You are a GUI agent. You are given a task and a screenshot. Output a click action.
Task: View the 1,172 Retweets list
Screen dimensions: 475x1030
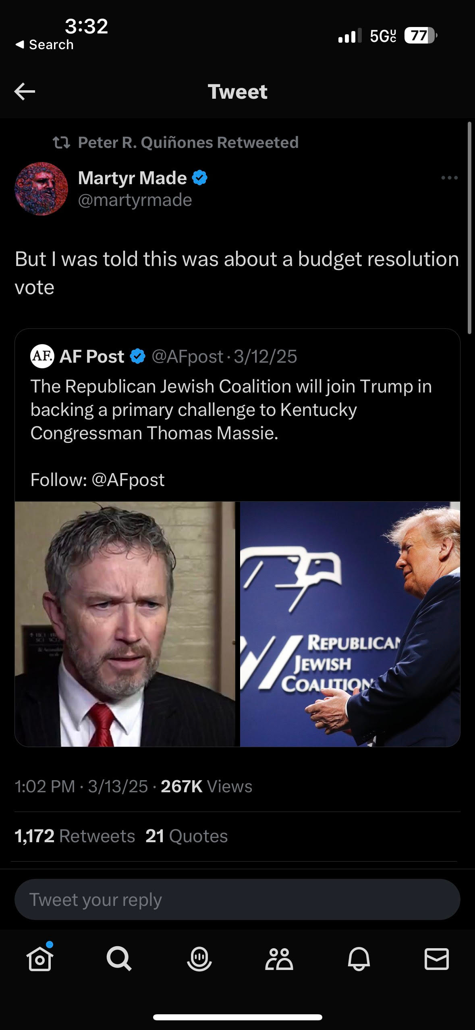(75, 836)
